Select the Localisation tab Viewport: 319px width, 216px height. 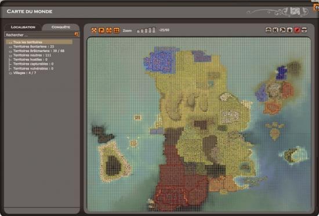(x=23, y=27)
